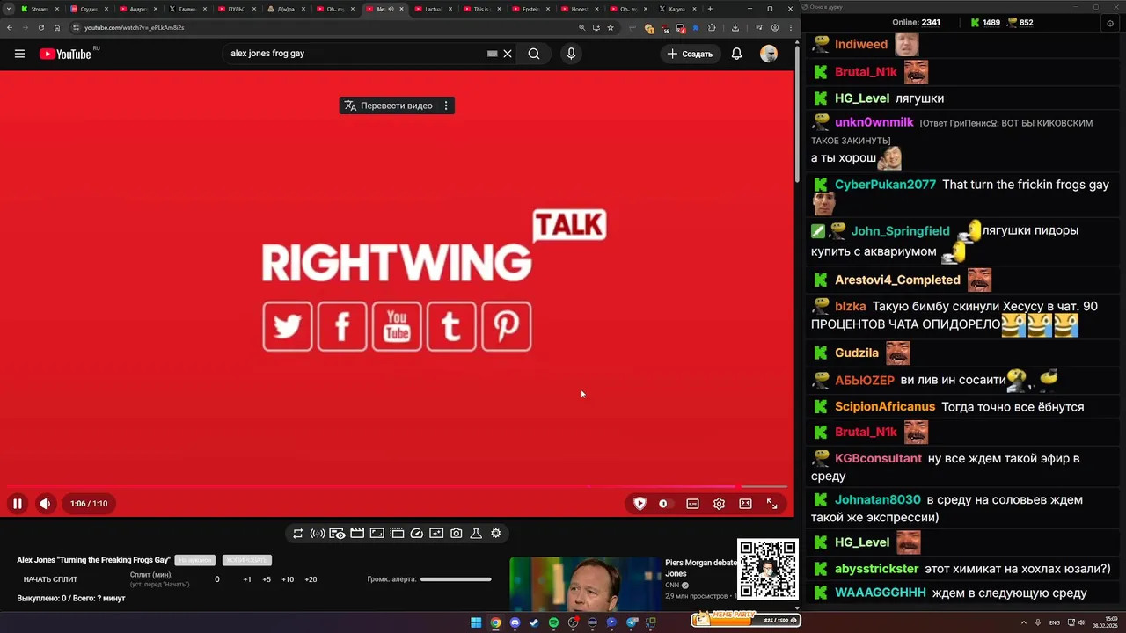The width and height of the screenshot is (1126, 633).
Task: Open Windows Start menu
Action: (x=476, y=622)
